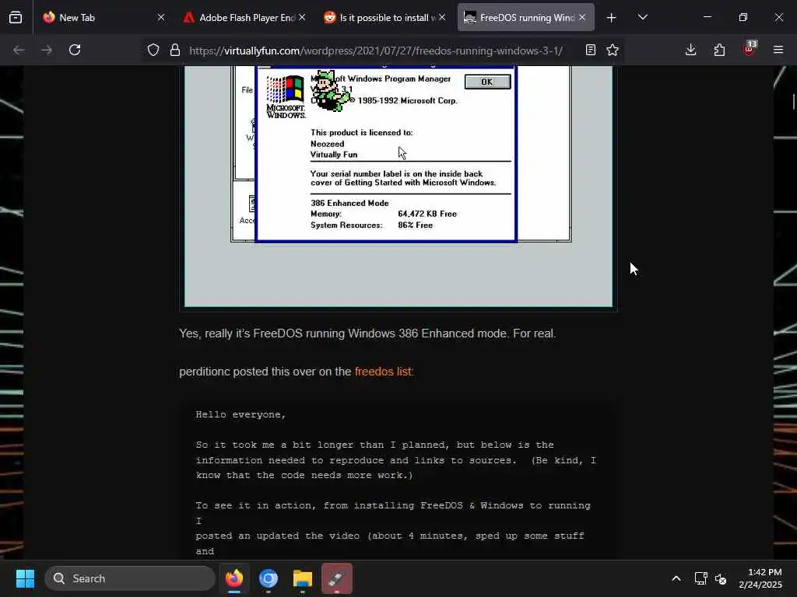
Task: View site security padlock info
Action: tap(175, 51)
